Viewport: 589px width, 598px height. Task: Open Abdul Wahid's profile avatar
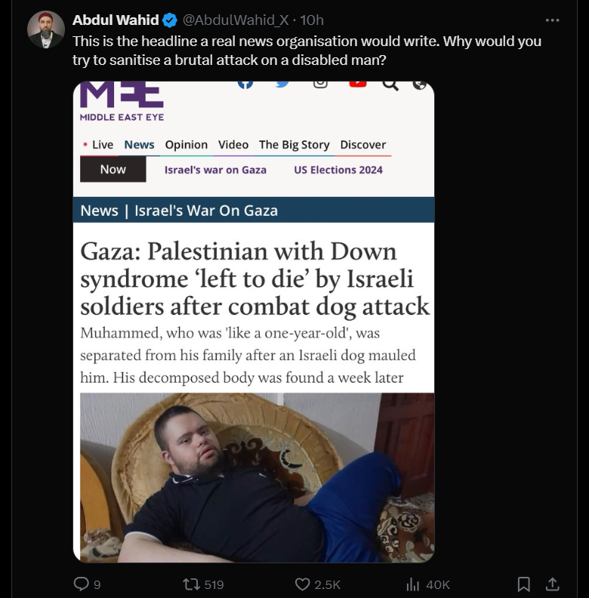(46, 30)
